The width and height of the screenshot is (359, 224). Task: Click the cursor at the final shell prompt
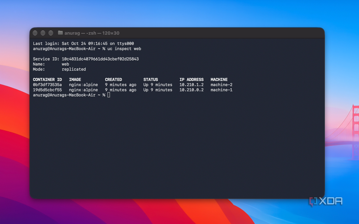click(x=109, y=95)
